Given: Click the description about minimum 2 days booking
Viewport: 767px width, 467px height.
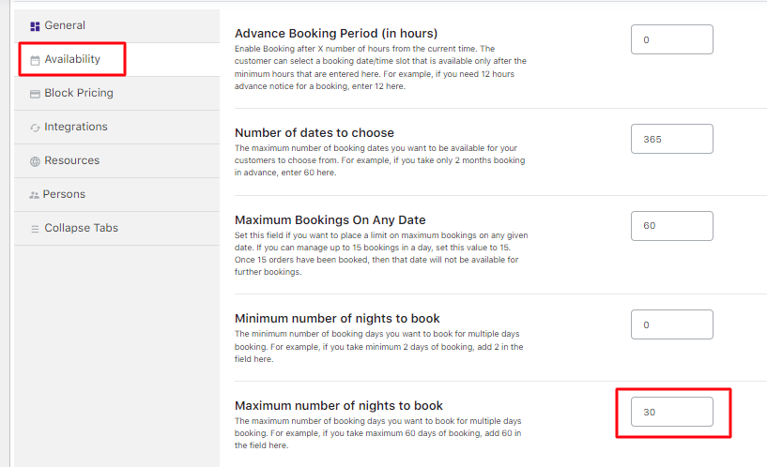Looking at the screenshot, I should (378, 346).
